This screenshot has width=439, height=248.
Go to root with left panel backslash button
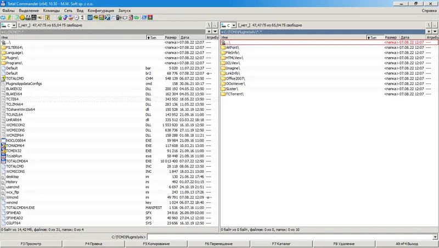pyautogui.click(x=209, y=25)
